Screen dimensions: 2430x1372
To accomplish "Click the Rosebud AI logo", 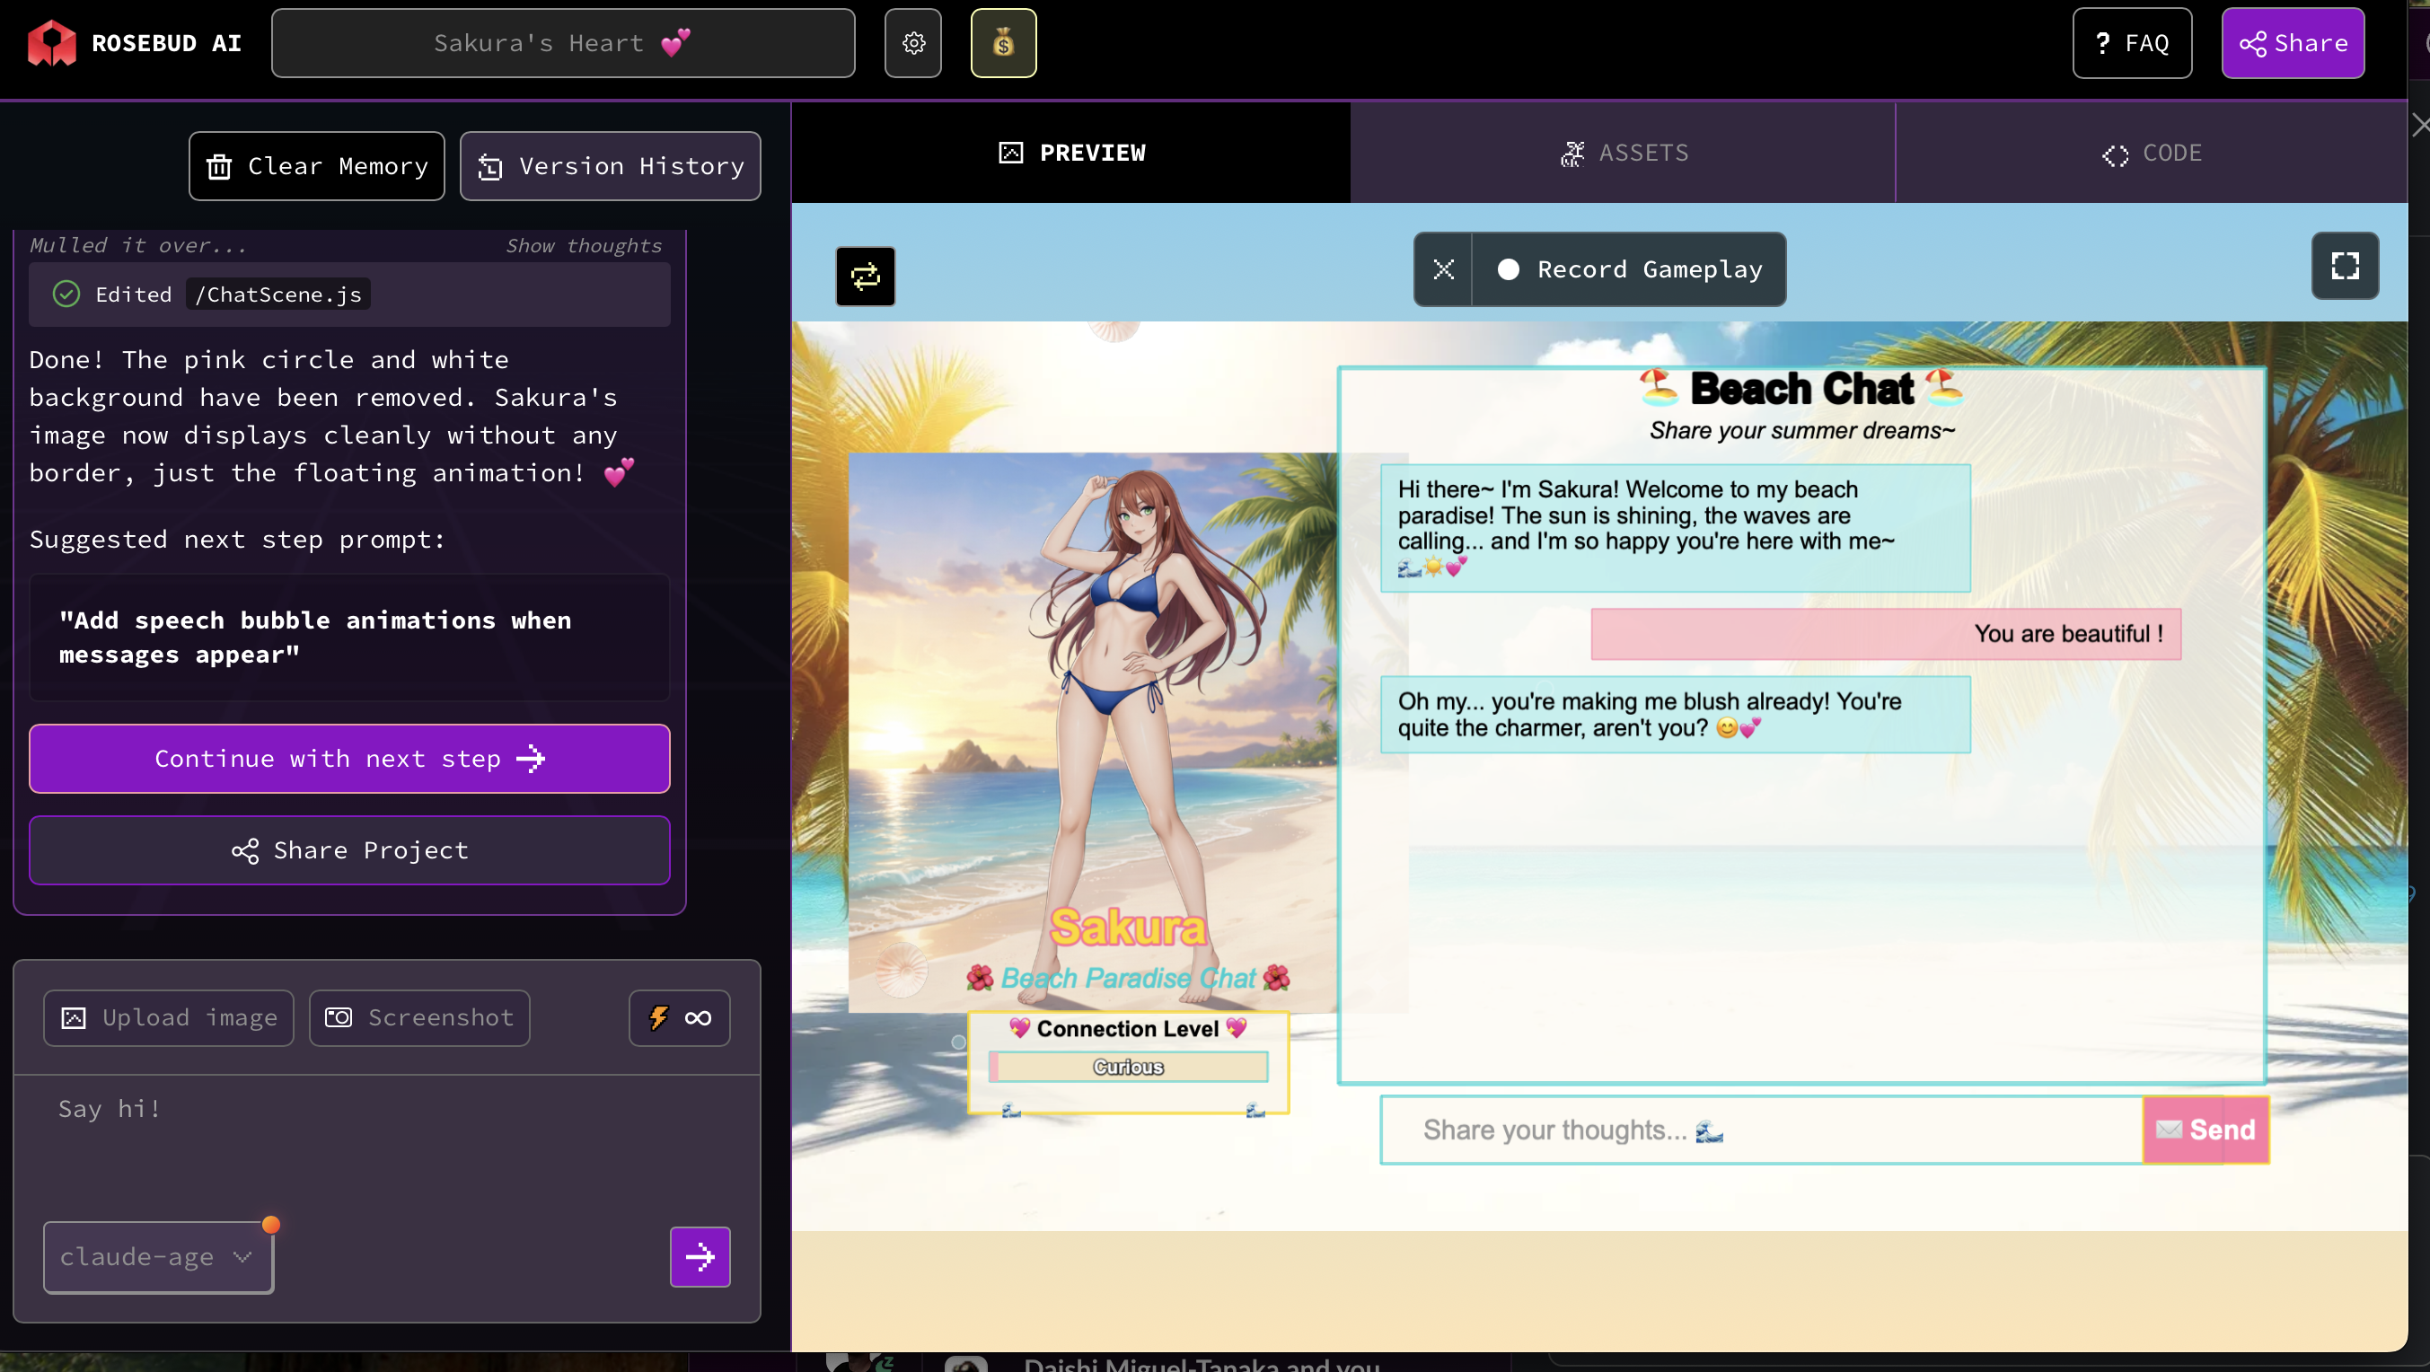I will coord(51,43).
